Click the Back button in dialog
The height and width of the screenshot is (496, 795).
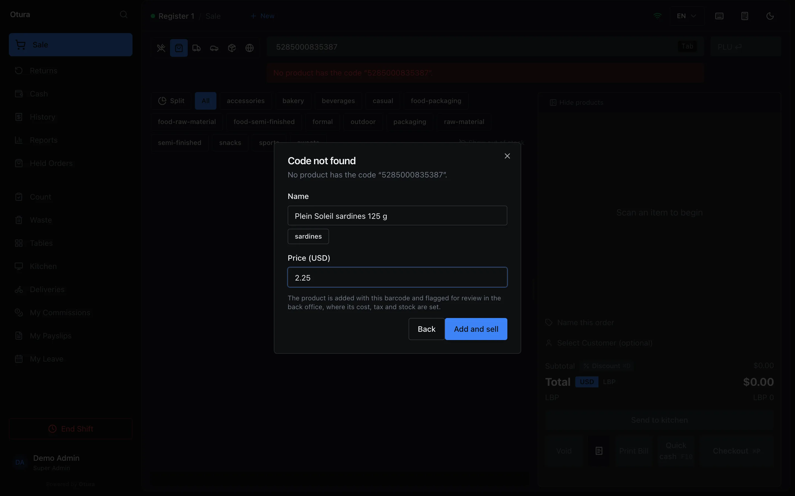(426, 329)
